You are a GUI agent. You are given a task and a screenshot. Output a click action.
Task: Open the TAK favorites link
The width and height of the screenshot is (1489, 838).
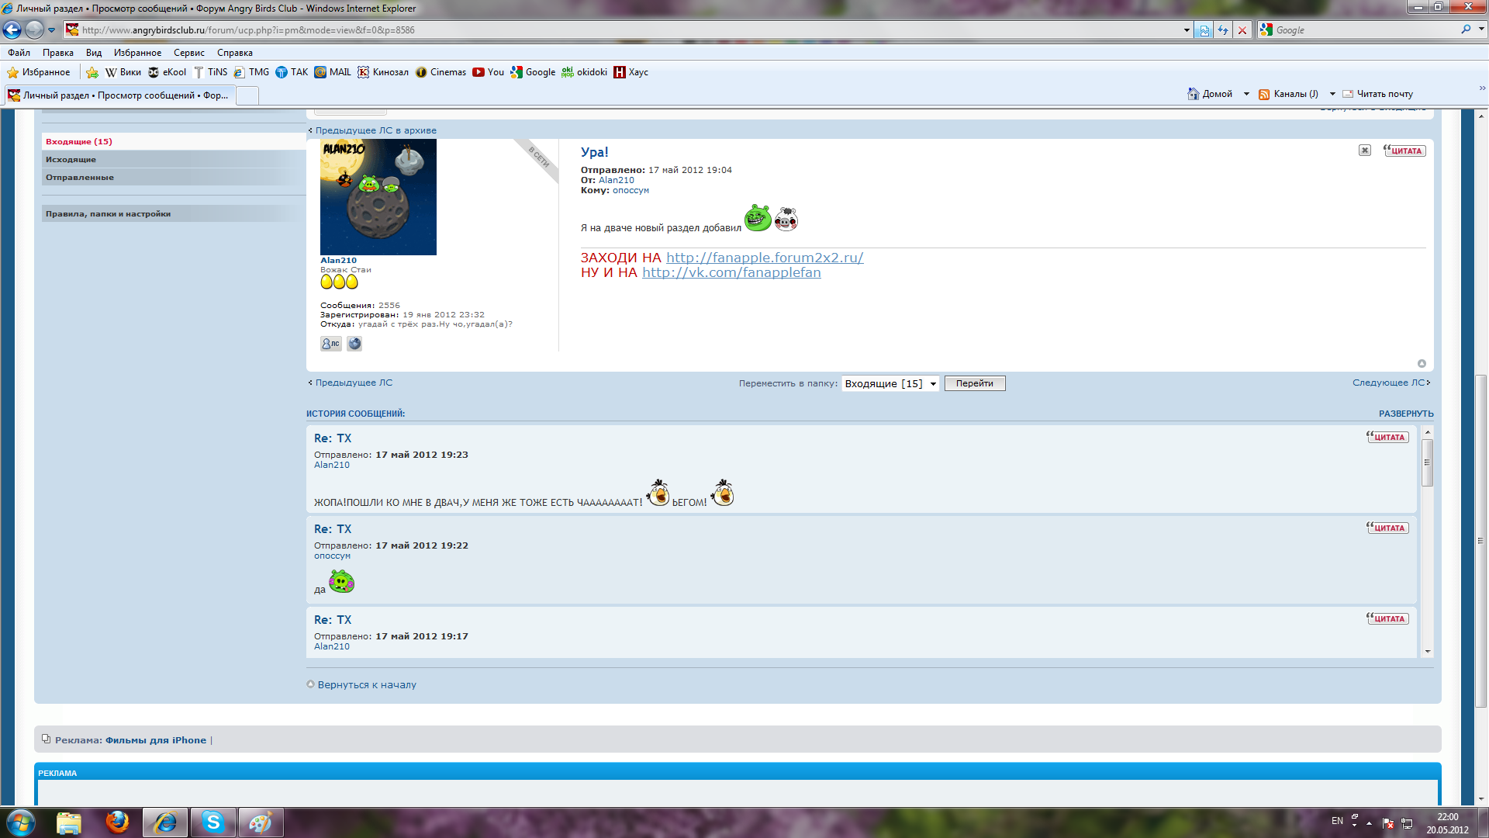292,72
